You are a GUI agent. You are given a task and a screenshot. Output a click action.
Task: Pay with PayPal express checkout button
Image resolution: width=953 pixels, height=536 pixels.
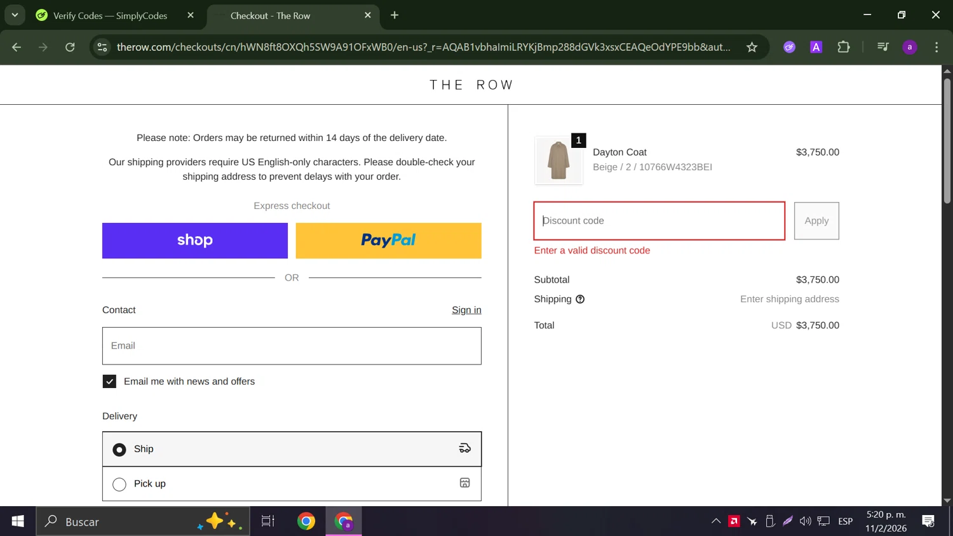pyautogui.click(x=388, y=241)
